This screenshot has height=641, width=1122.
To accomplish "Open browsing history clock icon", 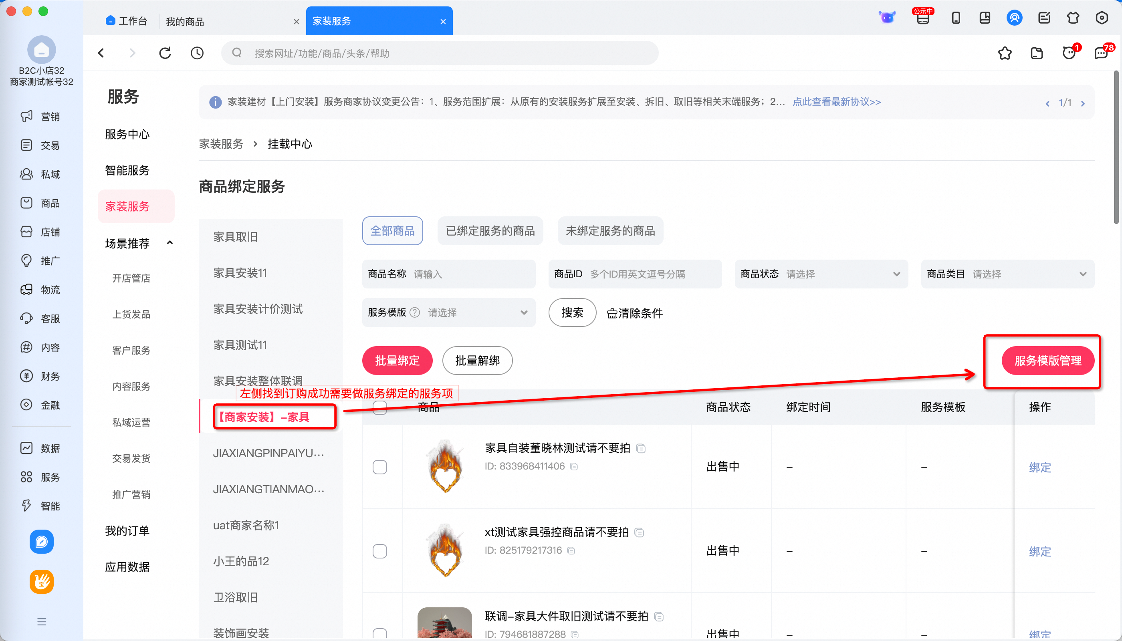I will [197, 53].
